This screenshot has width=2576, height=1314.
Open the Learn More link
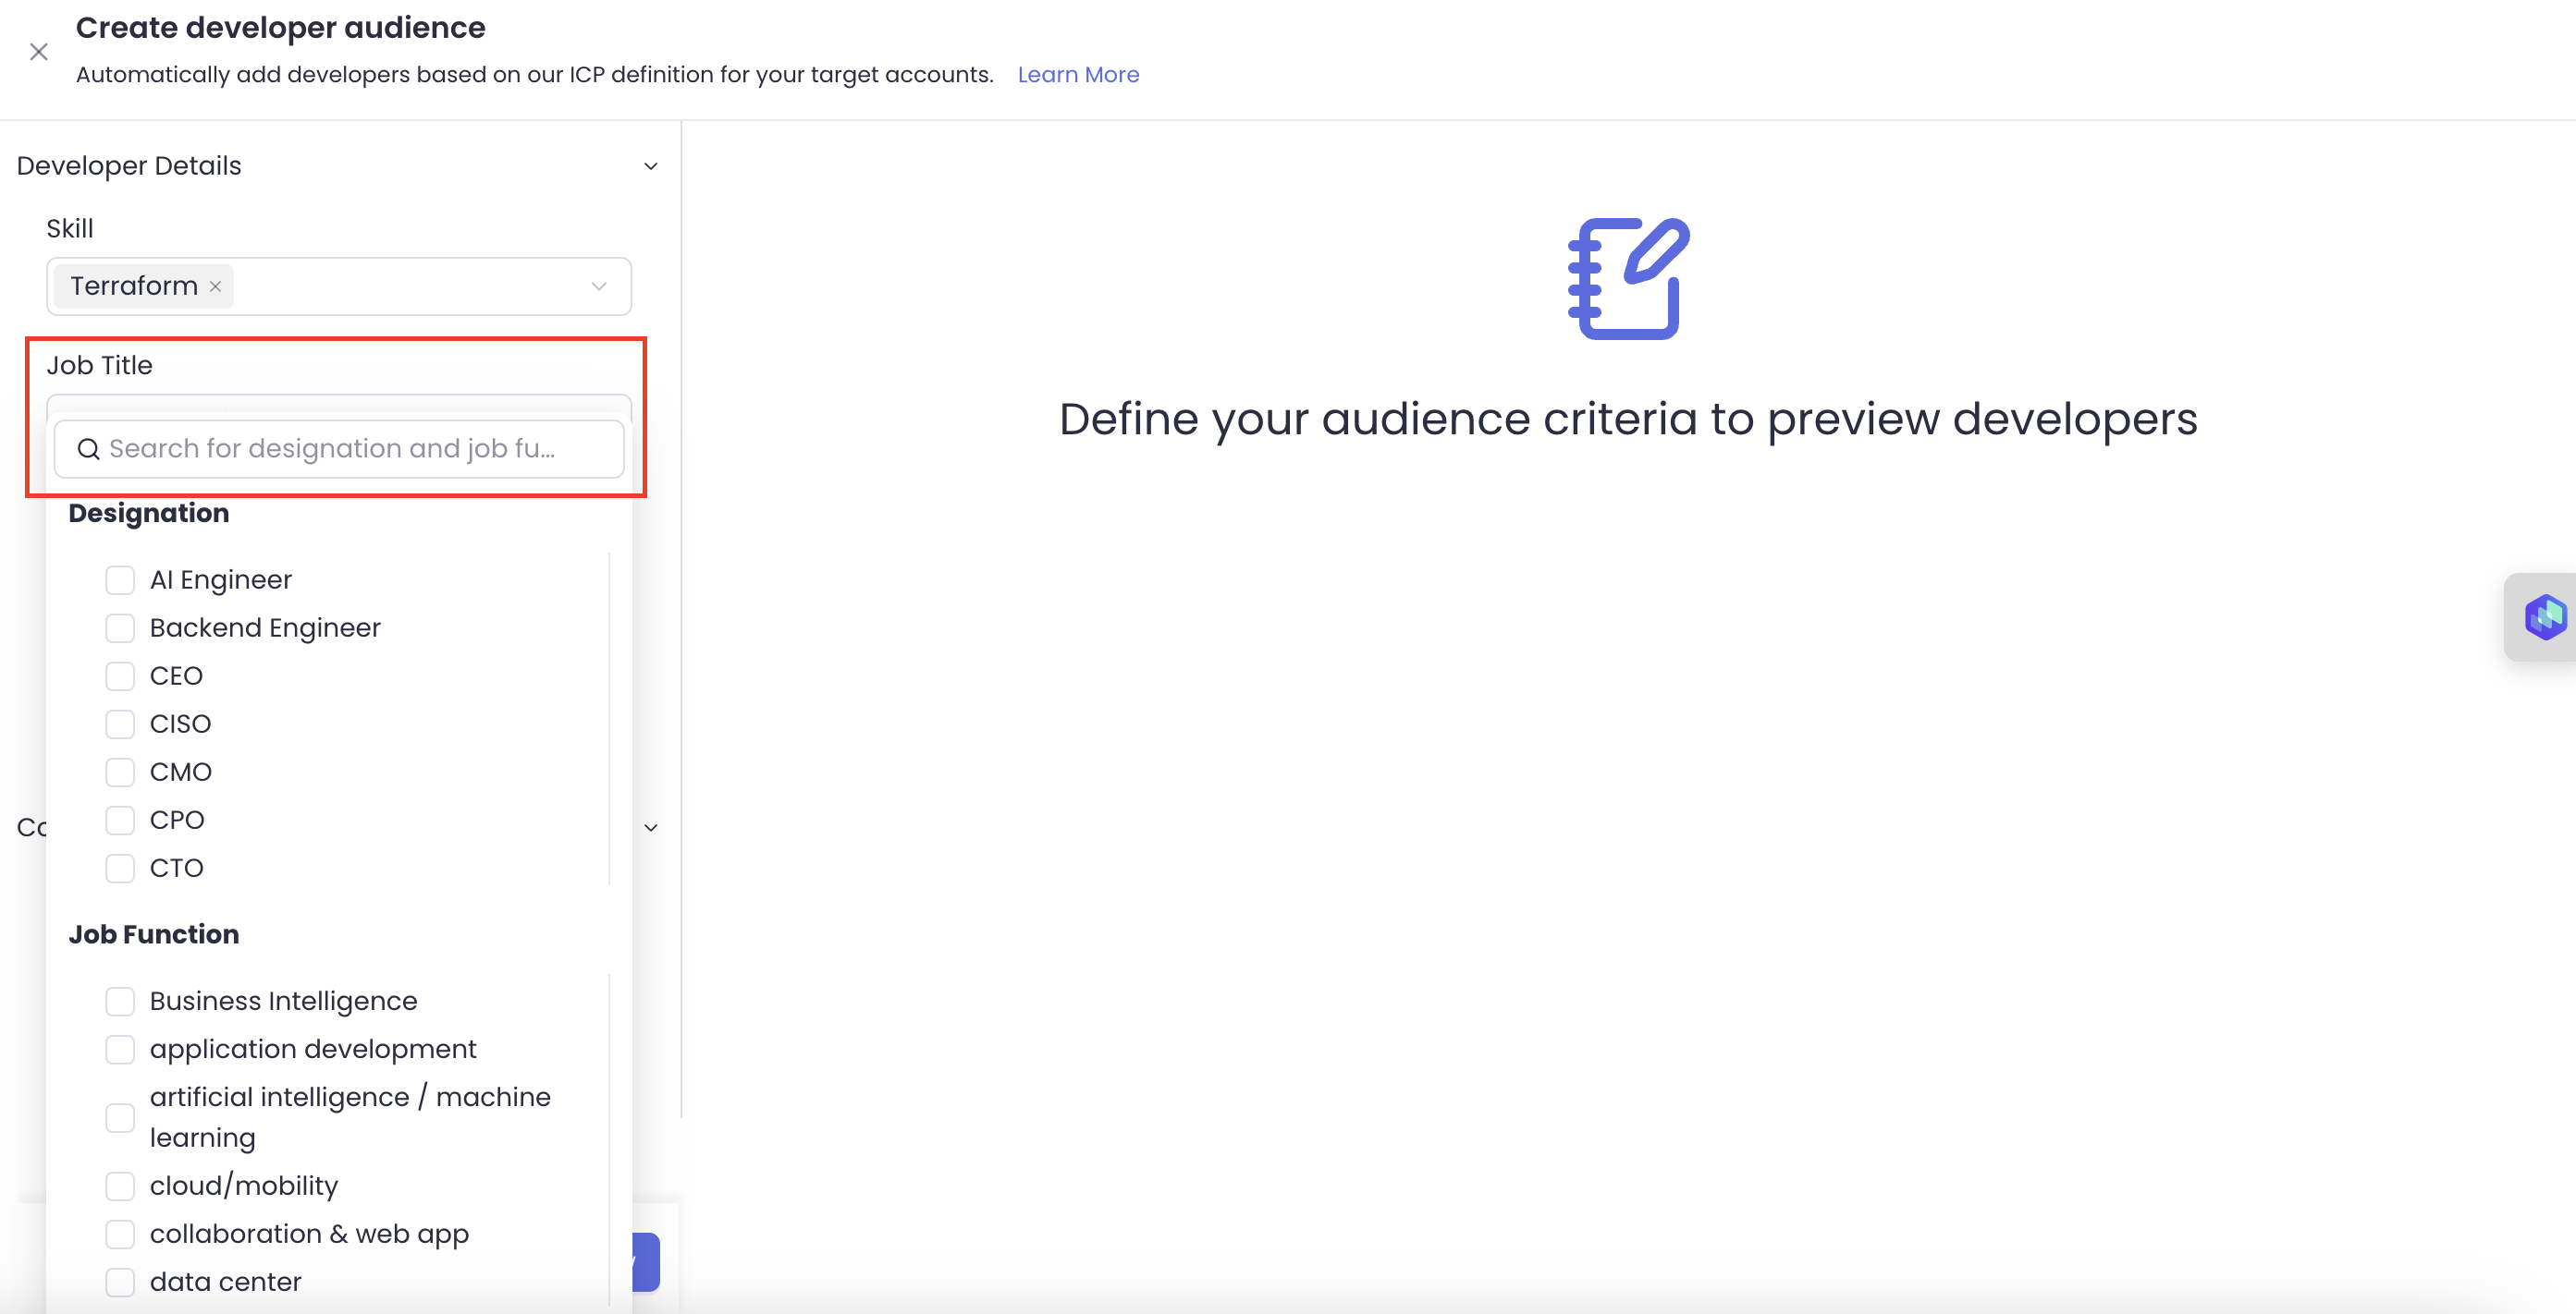point(1077,75)
